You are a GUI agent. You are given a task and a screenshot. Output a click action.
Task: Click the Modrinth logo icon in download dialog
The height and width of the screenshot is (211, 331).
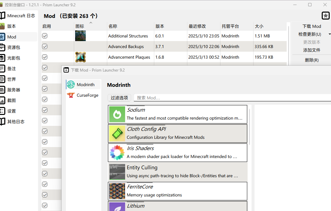coord(71,84)
